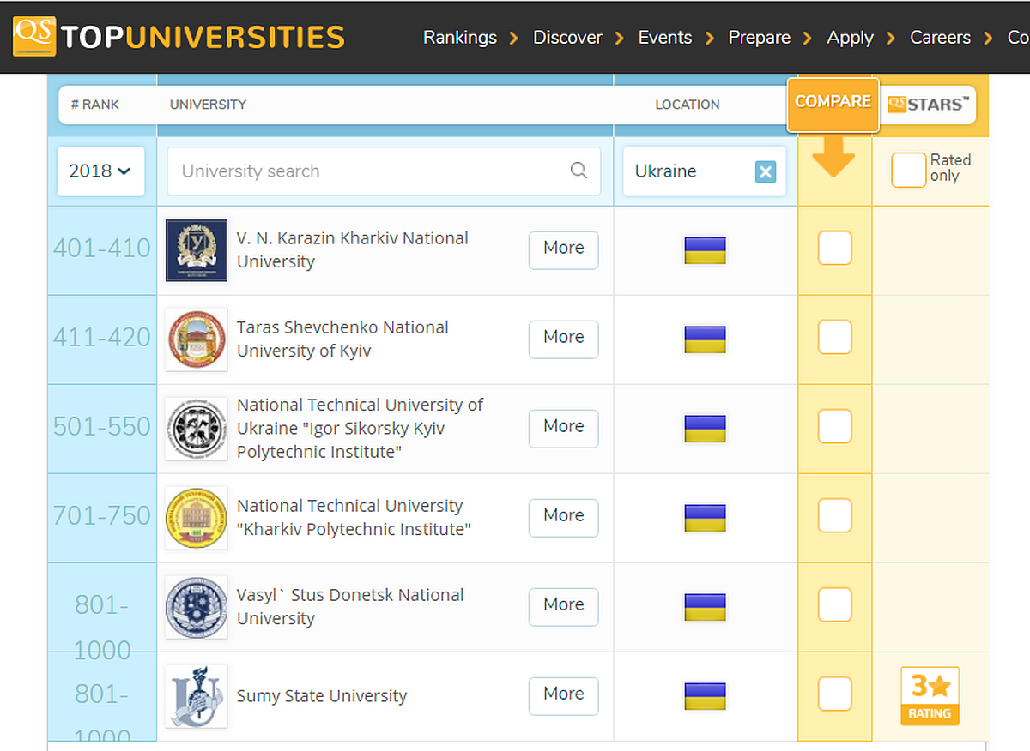1030x751 pixels.
Task: Click More for Taras Shevchenko University
Action: pyautogui.click(x=564, y=339)
